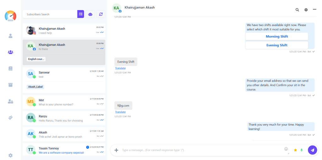The height and width of the screenshot is (160, 322).
Task: Open the subscribers group sidebar icon
Action: [x=10, y=52]
